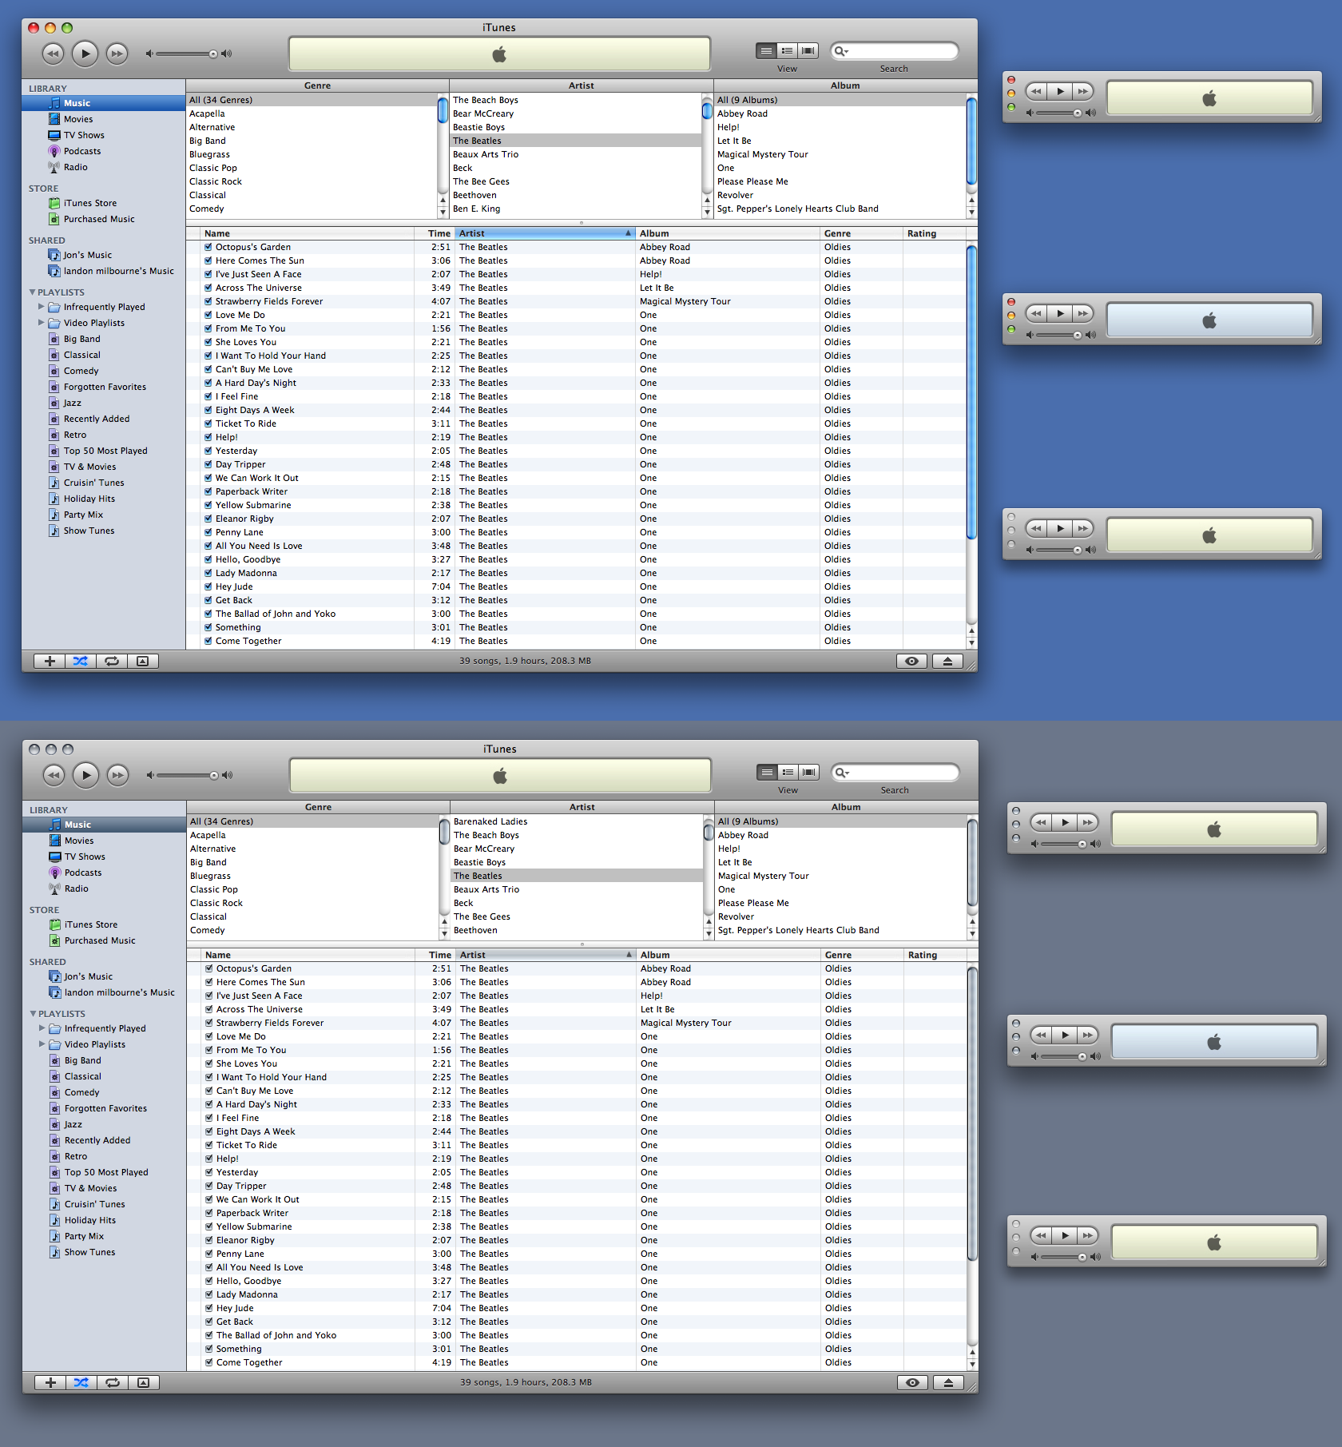Uncheck Lady Madonna in bottom iTunes window
This screenshot has height=1447, width=1342.
[x=209, y=1294]
